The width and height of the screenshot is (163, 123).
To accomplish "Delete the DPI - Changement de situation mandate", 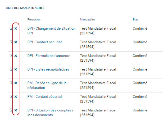I will pyautogui.click(x=16, y=28).
